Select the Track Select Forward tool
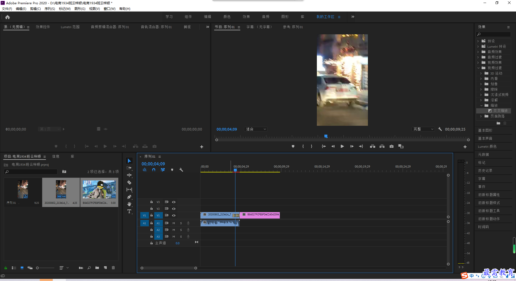The image size is (516, 281). [x=129, y=168]
